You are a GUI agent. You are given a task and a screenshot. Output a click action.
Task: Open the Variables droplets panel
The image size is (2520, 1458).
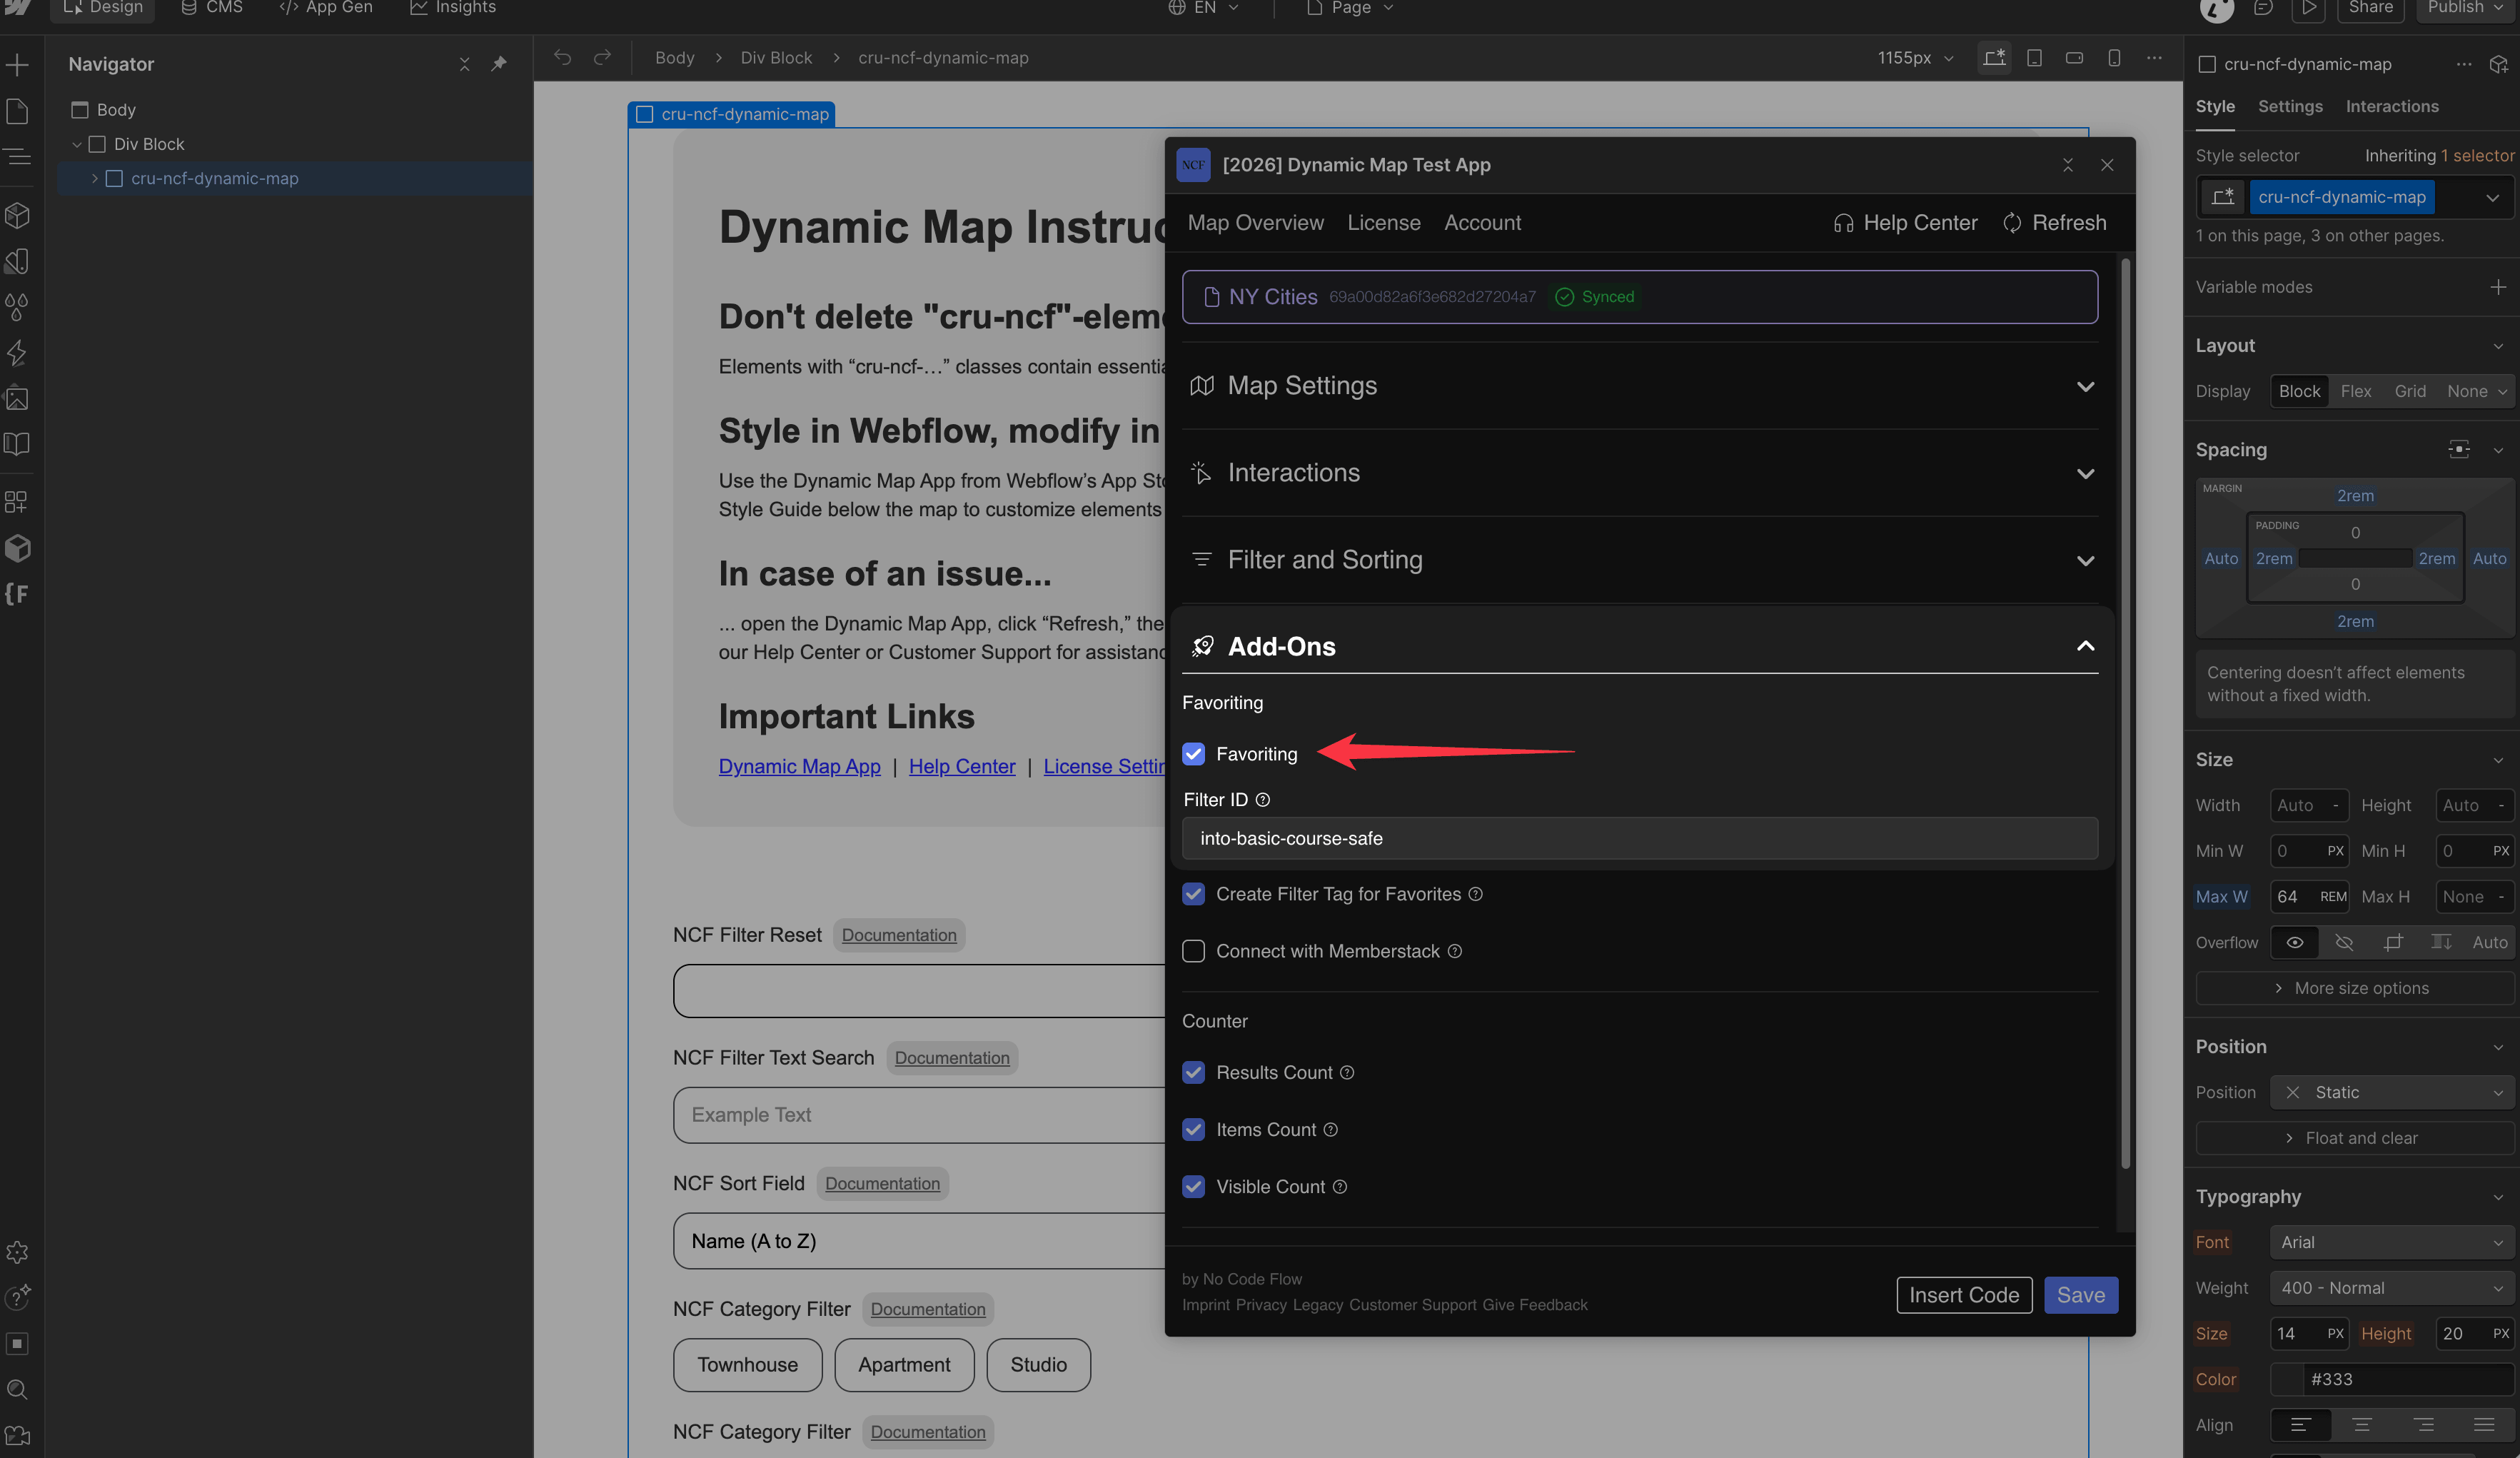[17, 306]
